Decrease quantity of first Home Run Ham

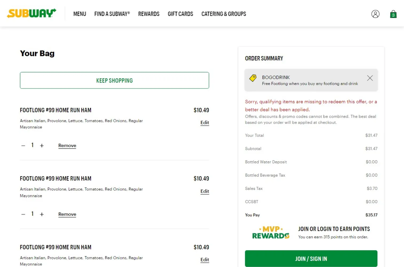coord(23,146)
